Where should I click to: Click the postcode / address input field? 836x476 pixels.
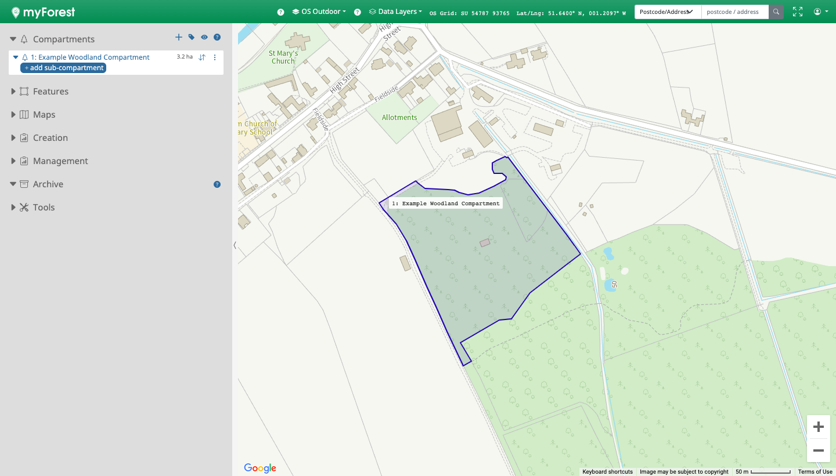[x=734, y=12]
